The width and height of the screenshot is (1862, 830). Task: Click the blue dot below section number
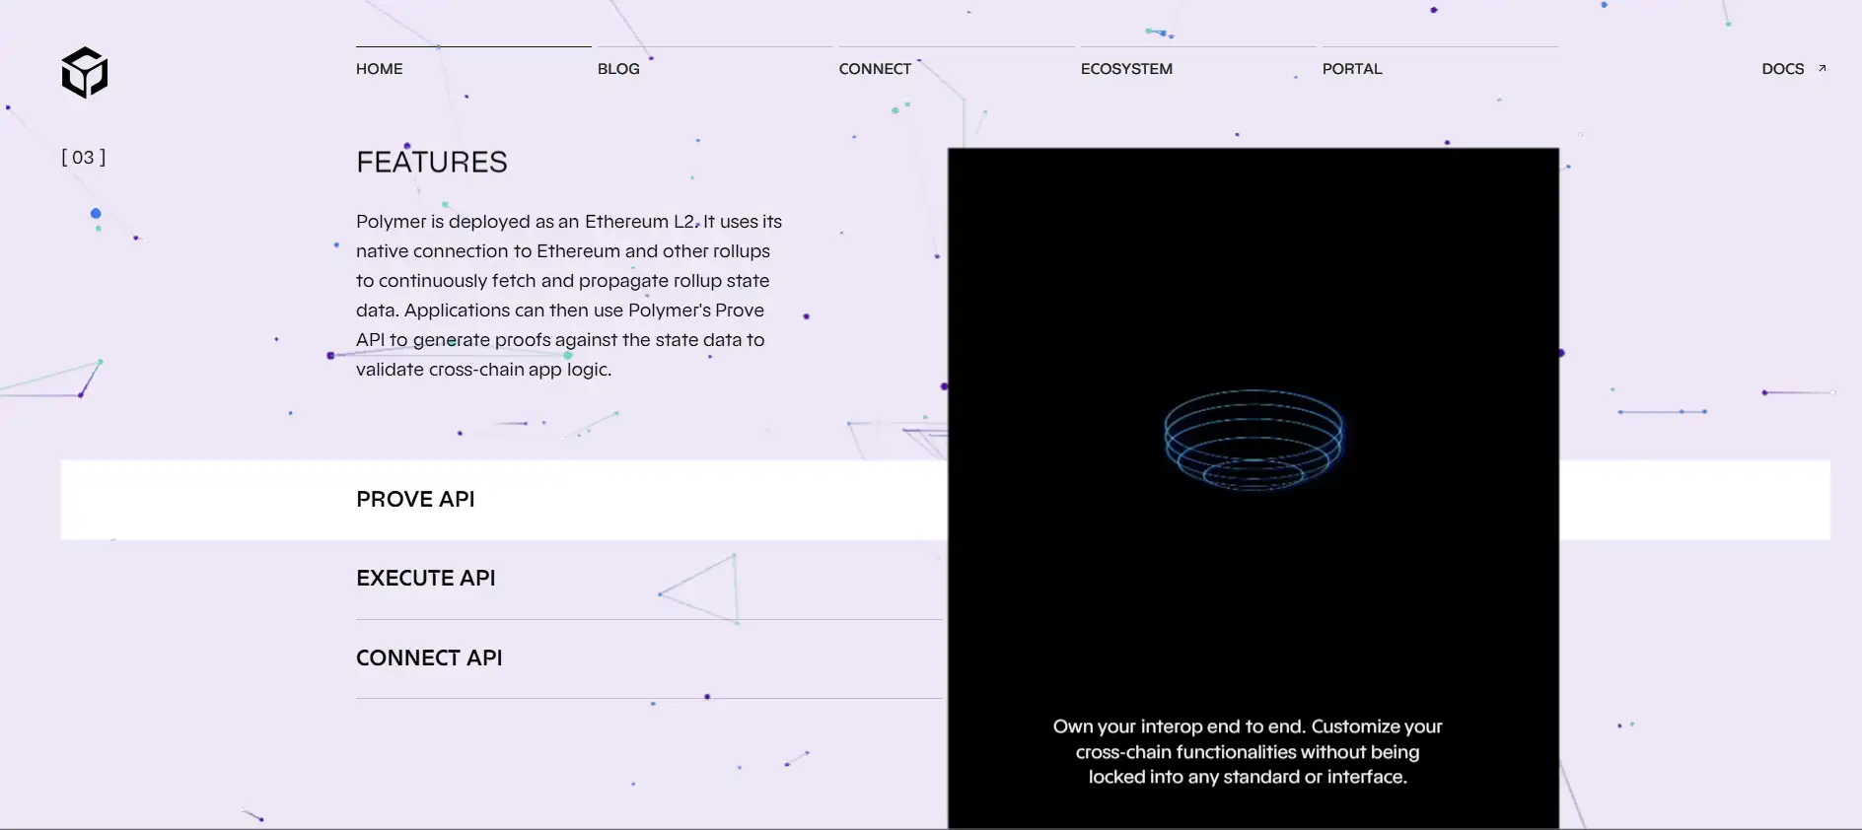pyautogui.click(x=96, y=214)
